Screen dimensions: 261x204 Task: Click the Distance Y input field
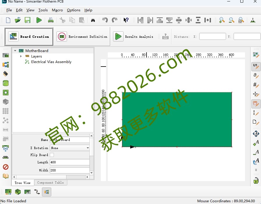pyautogui.click(x=247, y=36)
